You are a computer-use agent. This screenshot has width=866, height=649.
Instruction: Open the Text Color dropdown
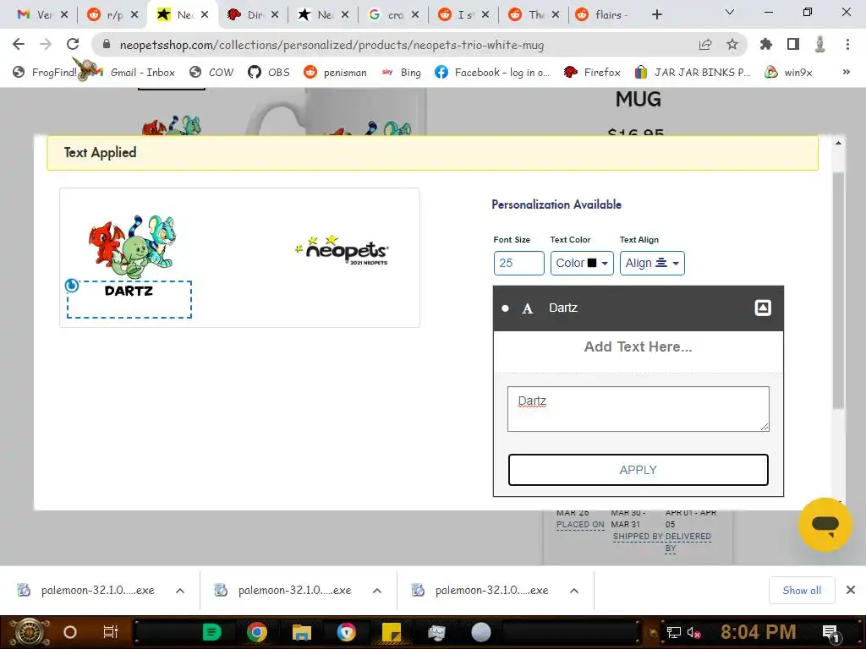[x=582, y=264]
